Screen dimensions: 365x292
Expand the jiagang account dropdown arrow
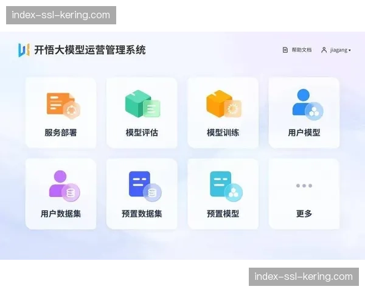pyautogui.click(x=350, y=50)
